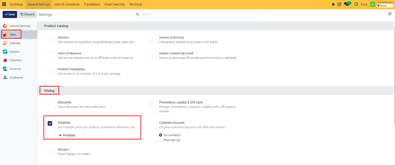Image resolution: width=395 pixels, height=165 pixels.
Task: Open the Translations menu
Action: click(92, 4)
